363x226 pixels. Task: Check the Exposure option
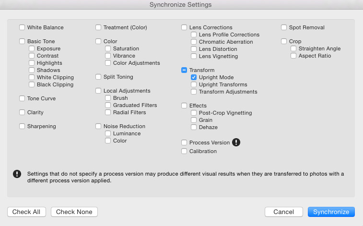[x=32, y=48]
